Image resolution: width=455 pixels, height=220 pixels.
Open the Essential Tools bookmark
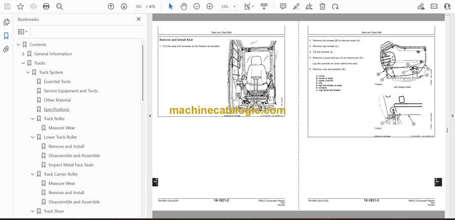coord(57,81)
